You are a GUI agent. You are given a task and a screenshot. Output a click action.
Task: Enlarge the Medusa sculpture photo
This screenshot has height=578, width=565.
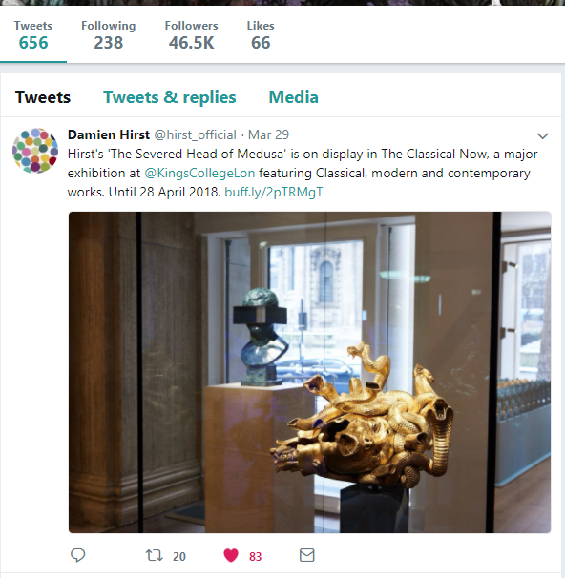coord(310,372)
